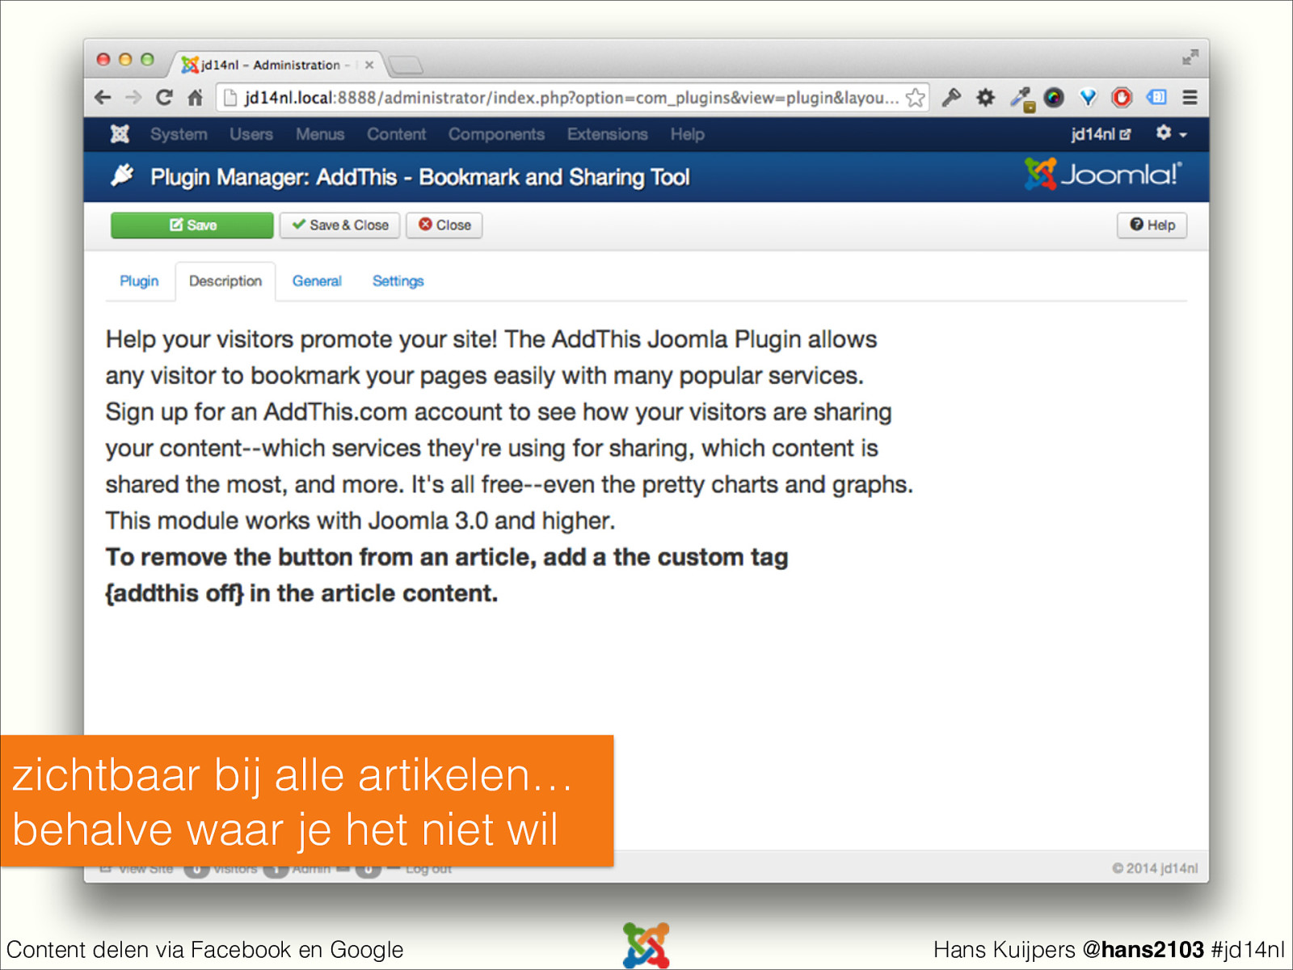Click the red circular extension icon
Image resolution: width=1293 pixels, height=970 pixels.
pyautogui.click(x=1122, y=98)
